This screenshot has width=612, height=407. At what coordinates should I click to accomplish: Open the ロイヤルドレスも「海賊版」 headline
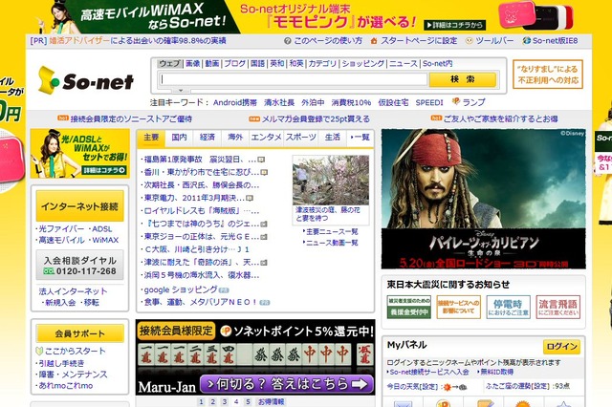[x=202, y=211]
